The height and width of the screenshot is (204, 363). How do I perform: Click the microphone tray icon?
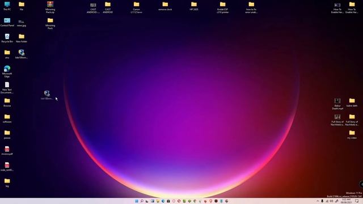[322, 201]
